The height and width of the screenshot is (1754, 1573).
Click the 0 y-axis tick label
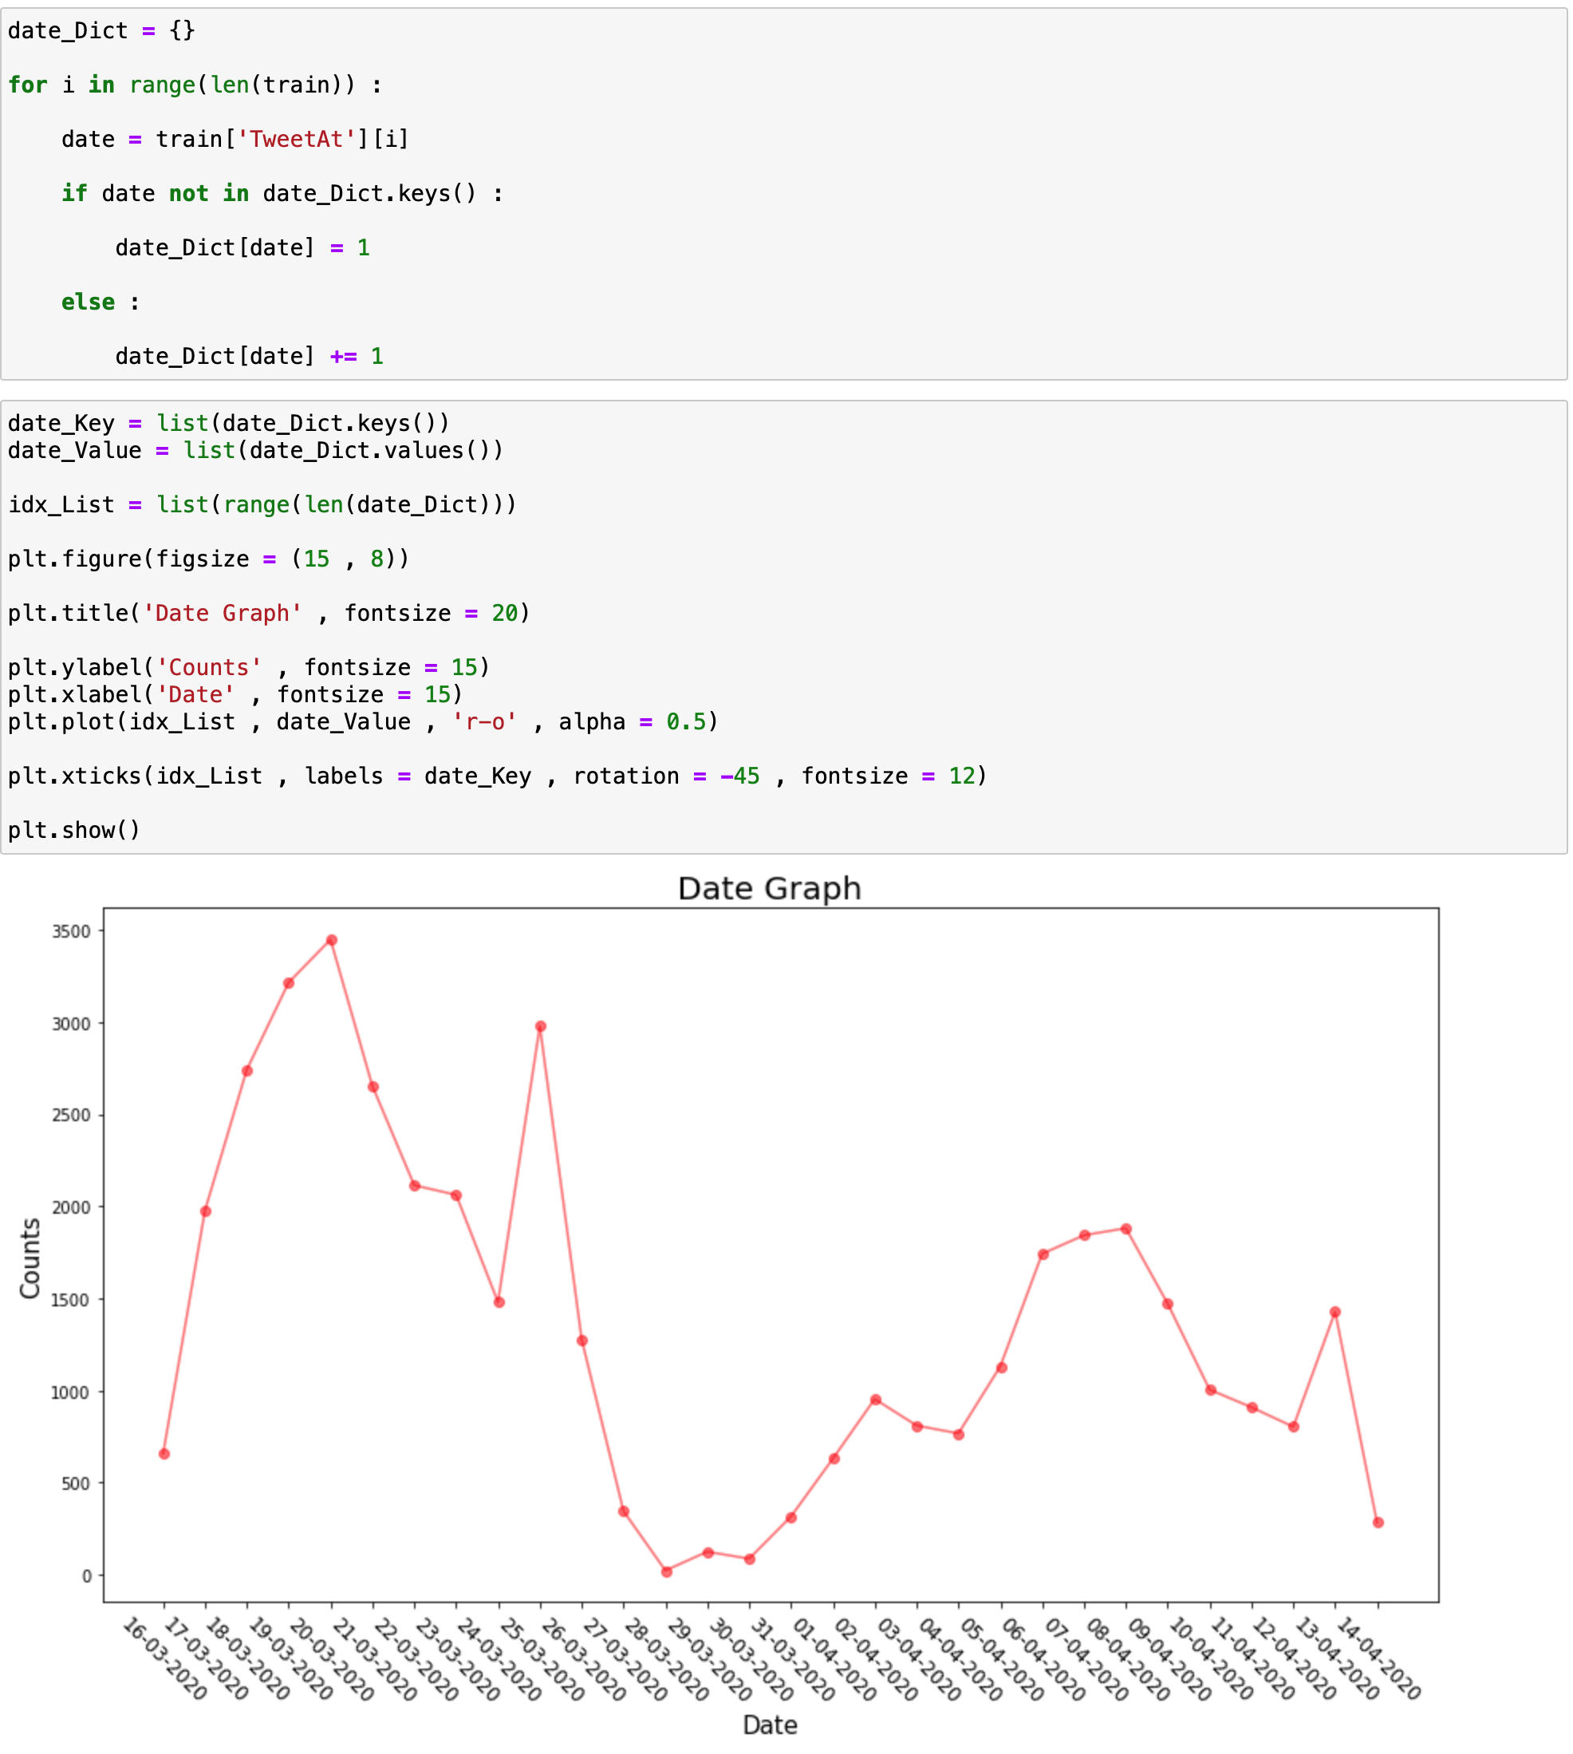point(86,1577)
